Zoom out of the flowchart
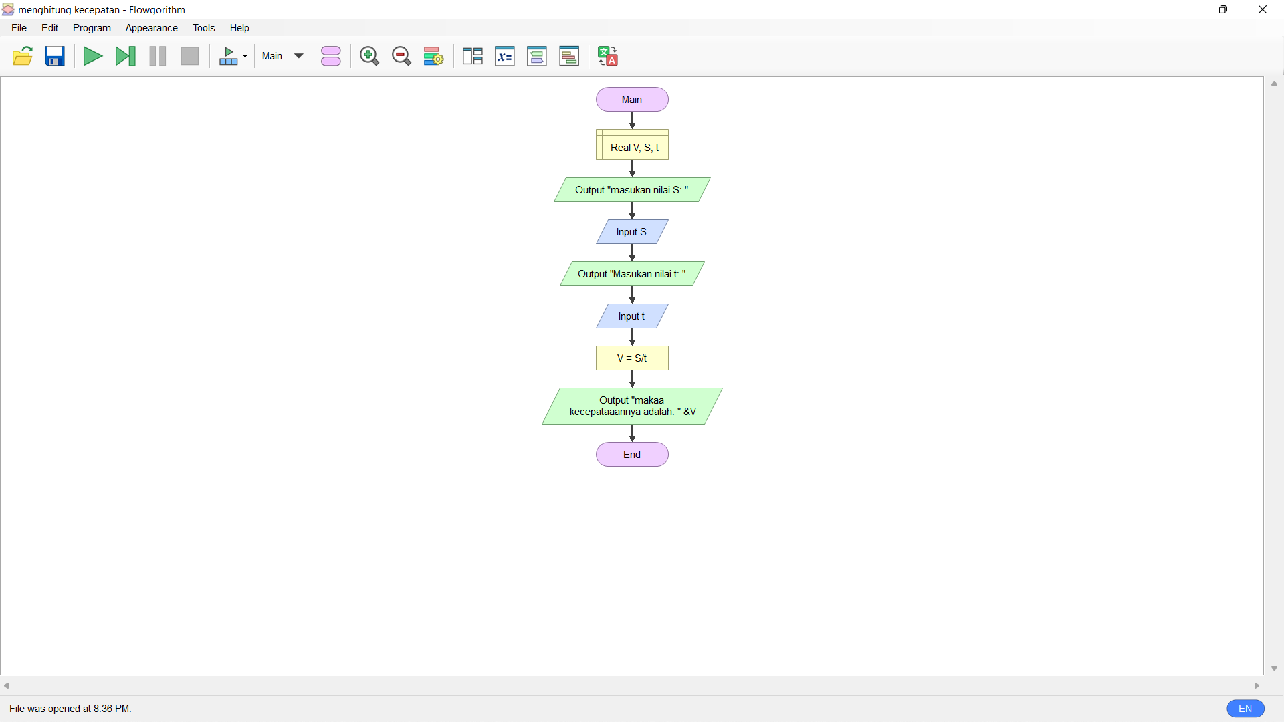 pos(401,56)
